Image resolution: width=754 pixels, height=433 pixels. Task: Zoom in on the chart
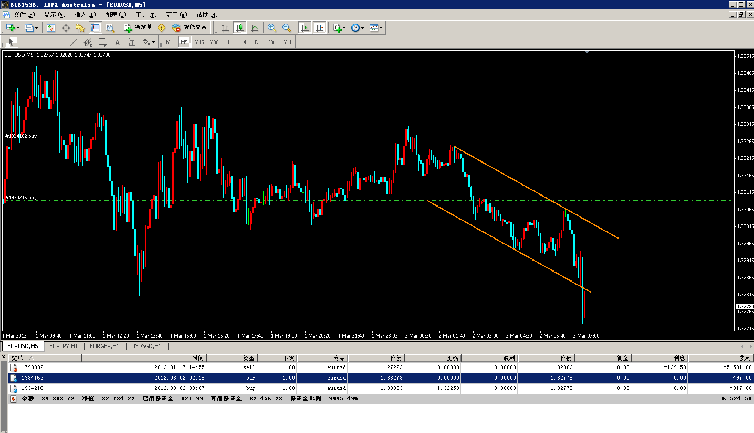coord(272,28)
